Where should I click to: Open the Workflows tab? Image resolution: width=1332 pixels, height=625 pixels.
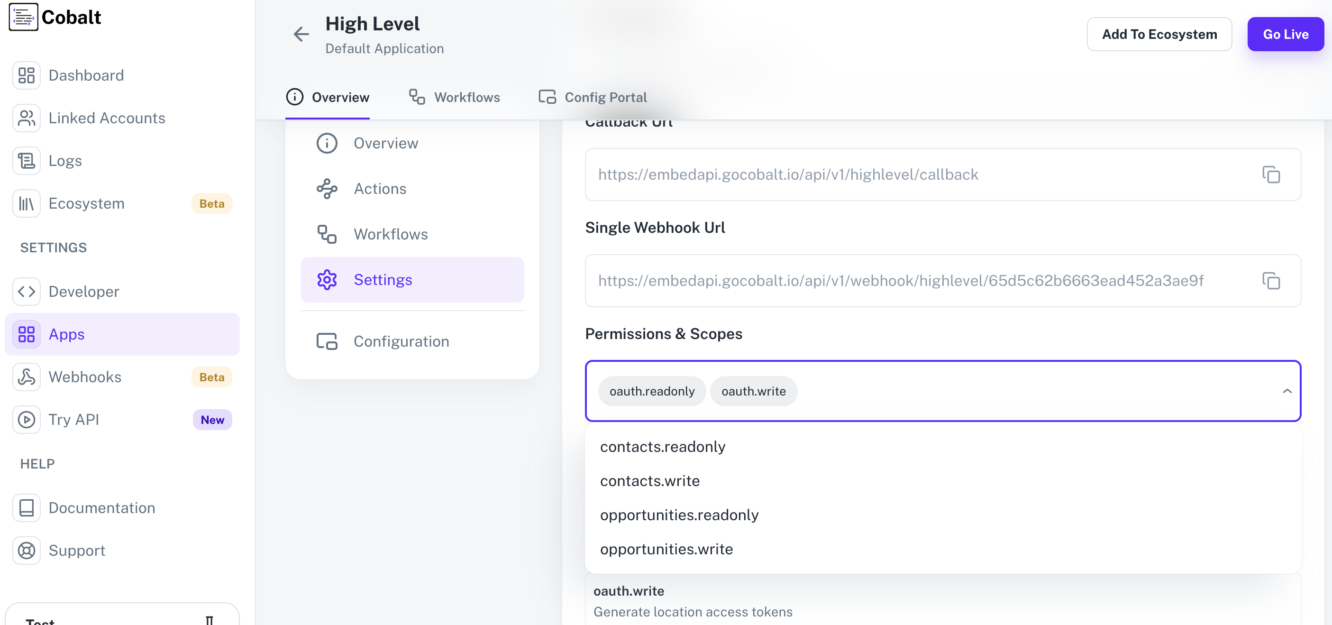(x=454, y=97)
